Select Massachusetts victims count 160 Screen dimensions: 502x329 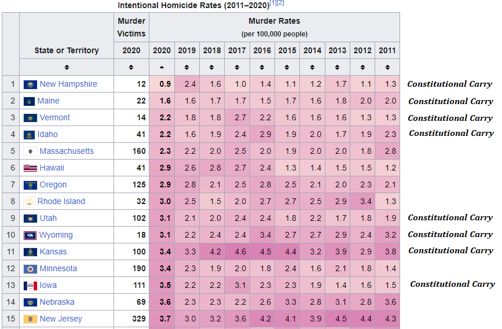pyautogui.click(x=131, y=151)
